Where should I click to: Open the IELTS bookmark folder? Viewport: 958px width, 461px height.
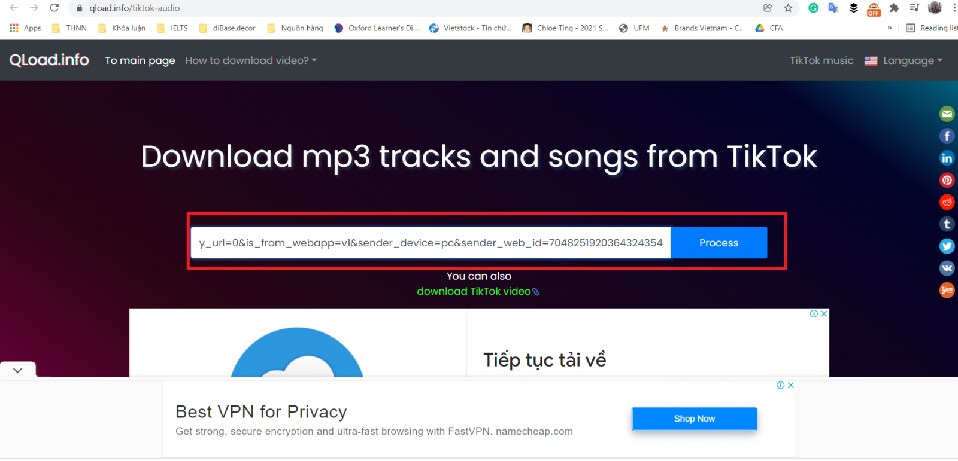pos(172,28)
